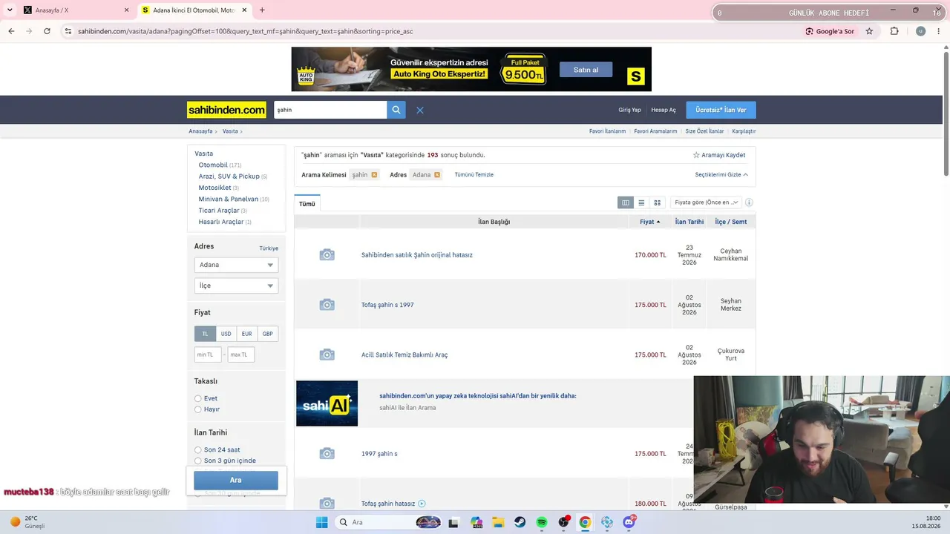Click the star next to Aramayı Kaydet
This screenshot has height=534, width=950.
pos(696,155)
